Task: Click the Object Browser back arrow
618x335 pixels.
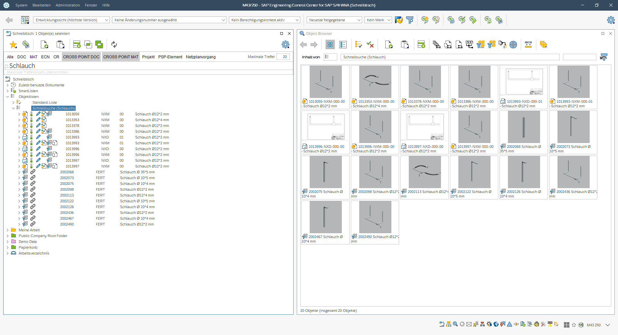Action: [303, 44]
